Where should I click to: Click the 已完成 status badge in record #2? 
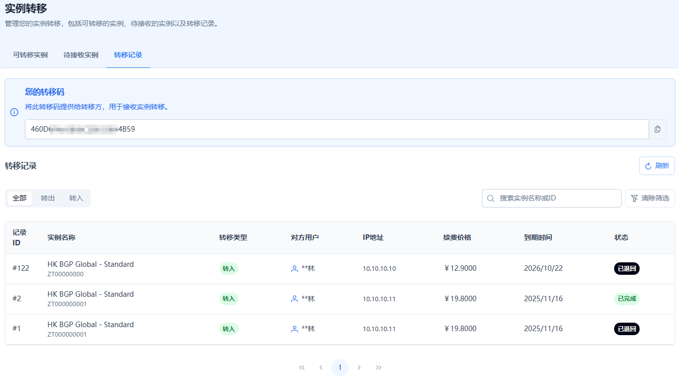[x=627, y=299]
